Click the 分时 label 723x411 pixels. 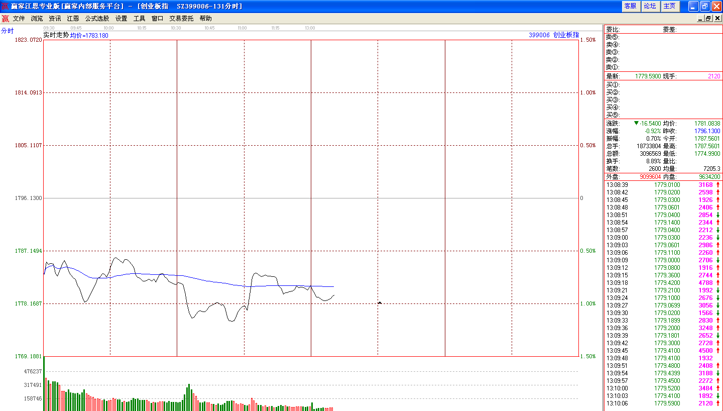click(8, 31)
